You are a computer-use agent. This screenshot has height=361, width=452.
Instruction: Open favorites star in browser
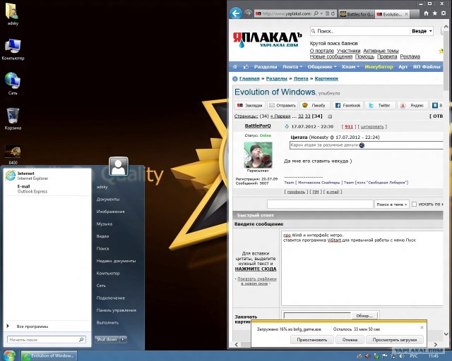coord(435,13)
